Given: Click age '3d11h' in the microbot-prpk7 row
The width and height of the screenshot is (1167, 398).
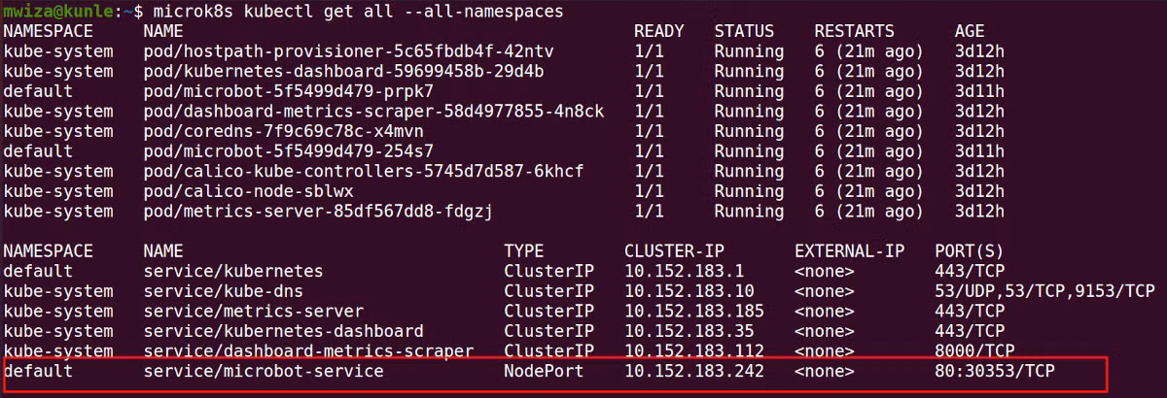Looking at the screenshot, I should (x=979, y=91).
